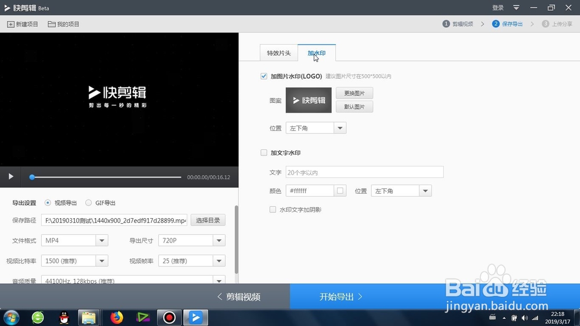The height and width of the screenshot is (326, 580).
Task: Open Firefox taskbar icon
Action: coord(117,317)
